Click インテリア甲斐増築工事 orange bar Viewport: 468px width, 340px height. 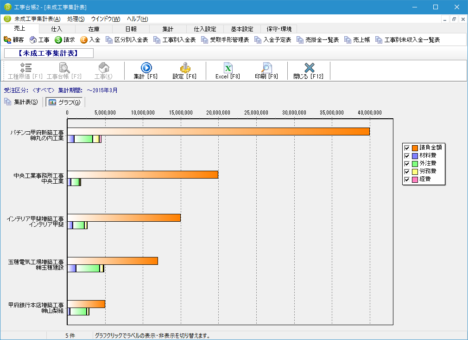[124, 218]
